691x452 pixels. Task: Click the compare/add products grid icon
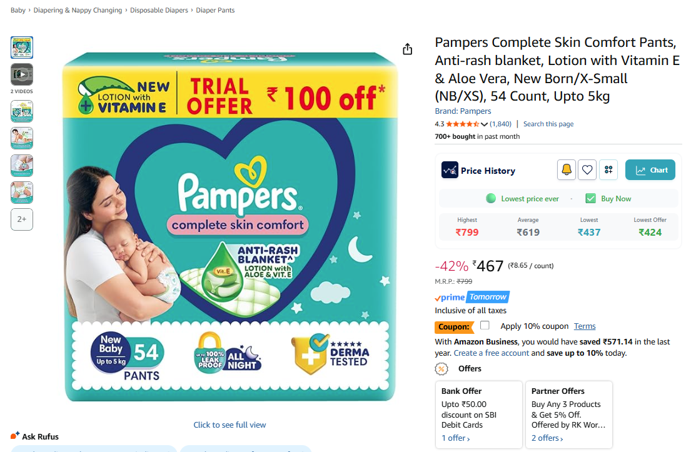tap(608, 169)
